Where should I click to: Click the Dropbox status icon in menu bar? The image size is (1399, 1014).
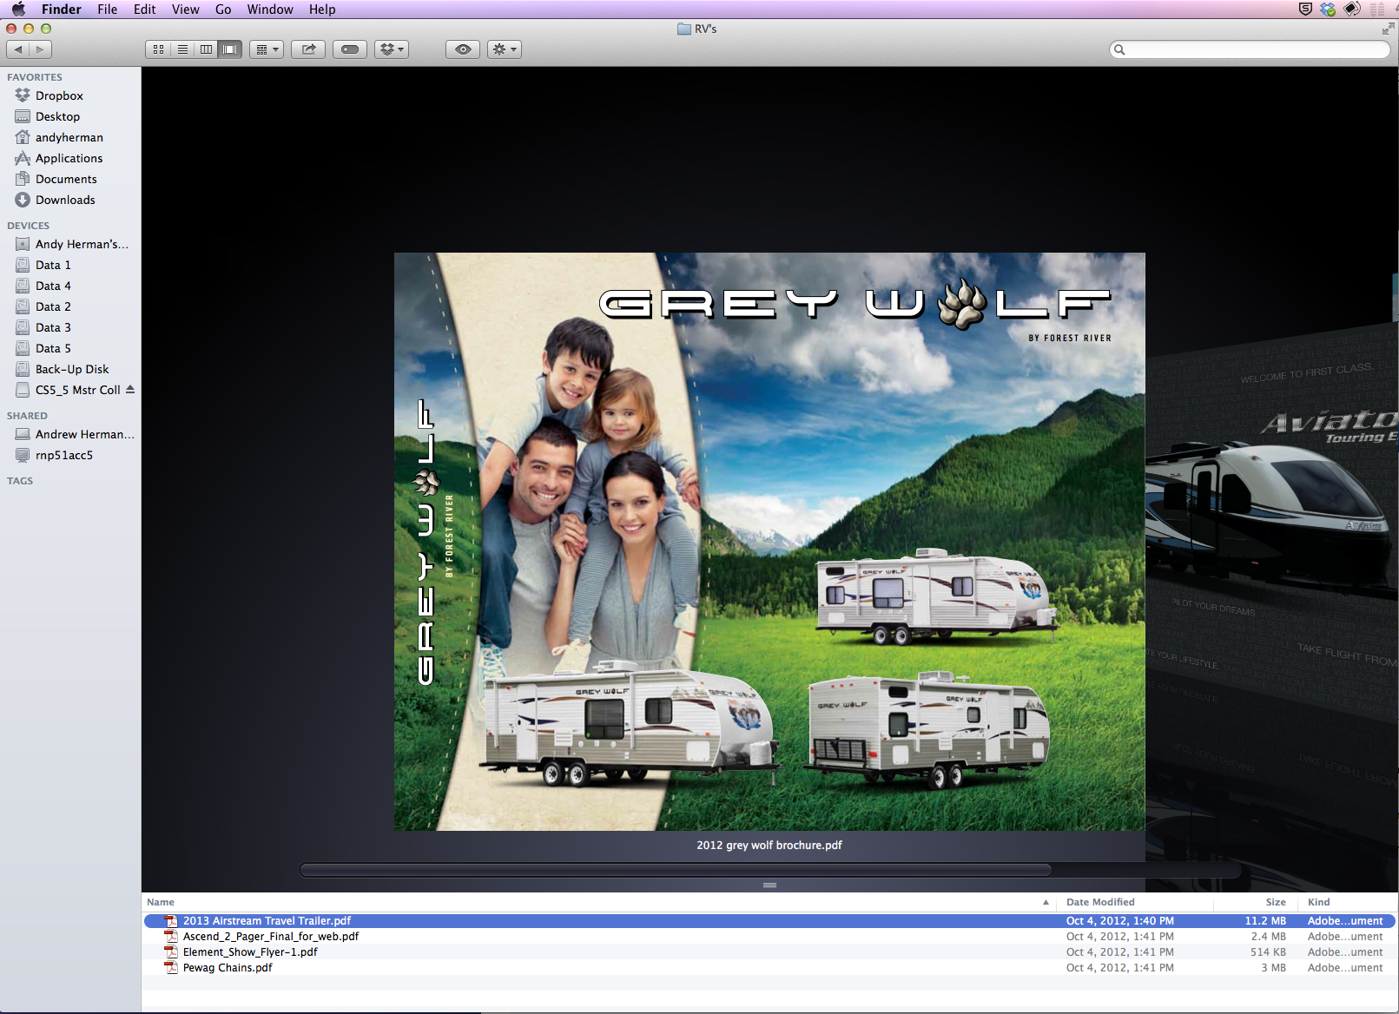1328,10
